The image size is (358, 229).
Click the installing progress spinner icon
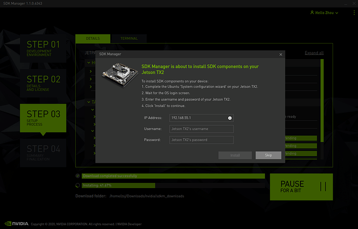[x=78, y=185]
